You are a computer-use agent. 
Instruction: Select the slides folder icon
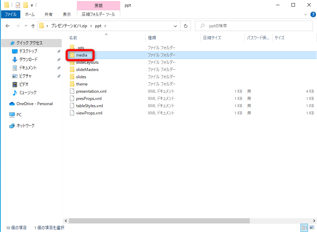pos(72,77)
